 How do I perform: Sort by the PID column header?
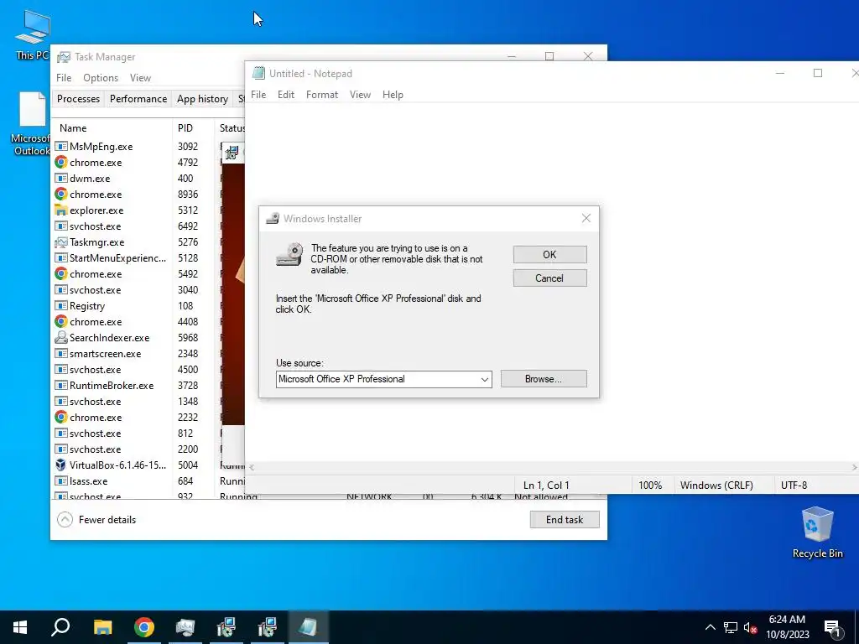(185, 128)
